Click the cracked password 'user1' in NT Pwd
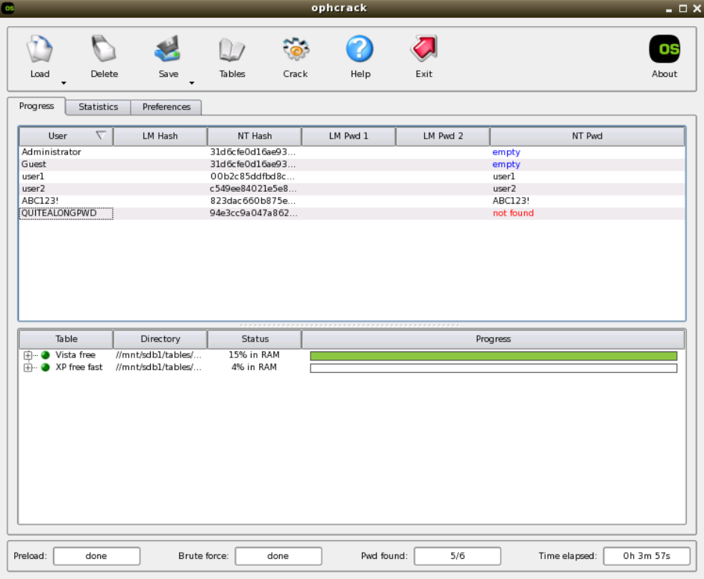Viewport: 704px width, 579px height. pyautogui.click(x=504, y=176)
